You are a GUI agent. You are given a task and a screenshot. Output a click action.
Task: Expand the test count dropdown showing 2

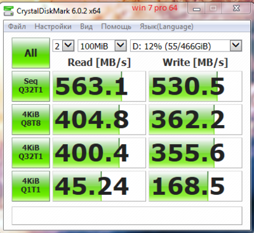pyautogui.click(x=63, y=46)
